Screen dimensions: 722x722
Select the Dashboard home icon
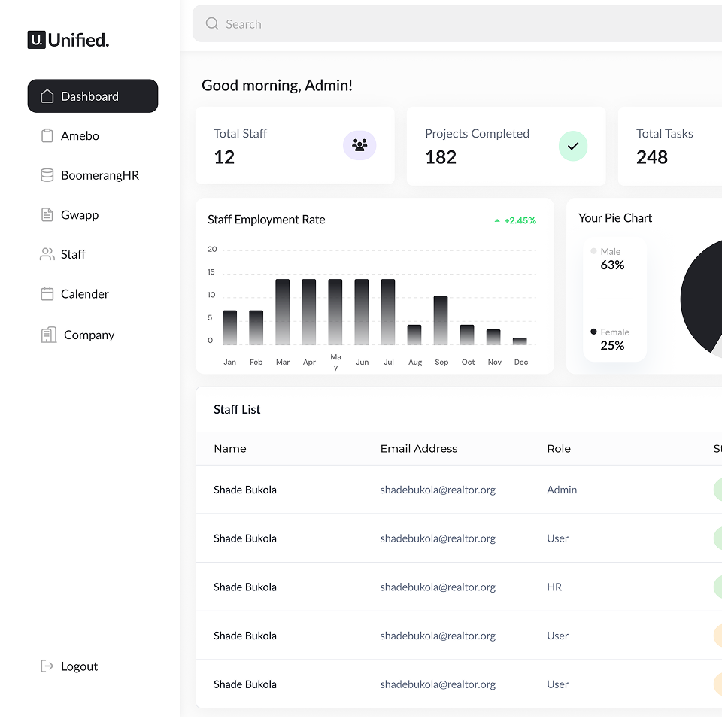coord(47,96)
